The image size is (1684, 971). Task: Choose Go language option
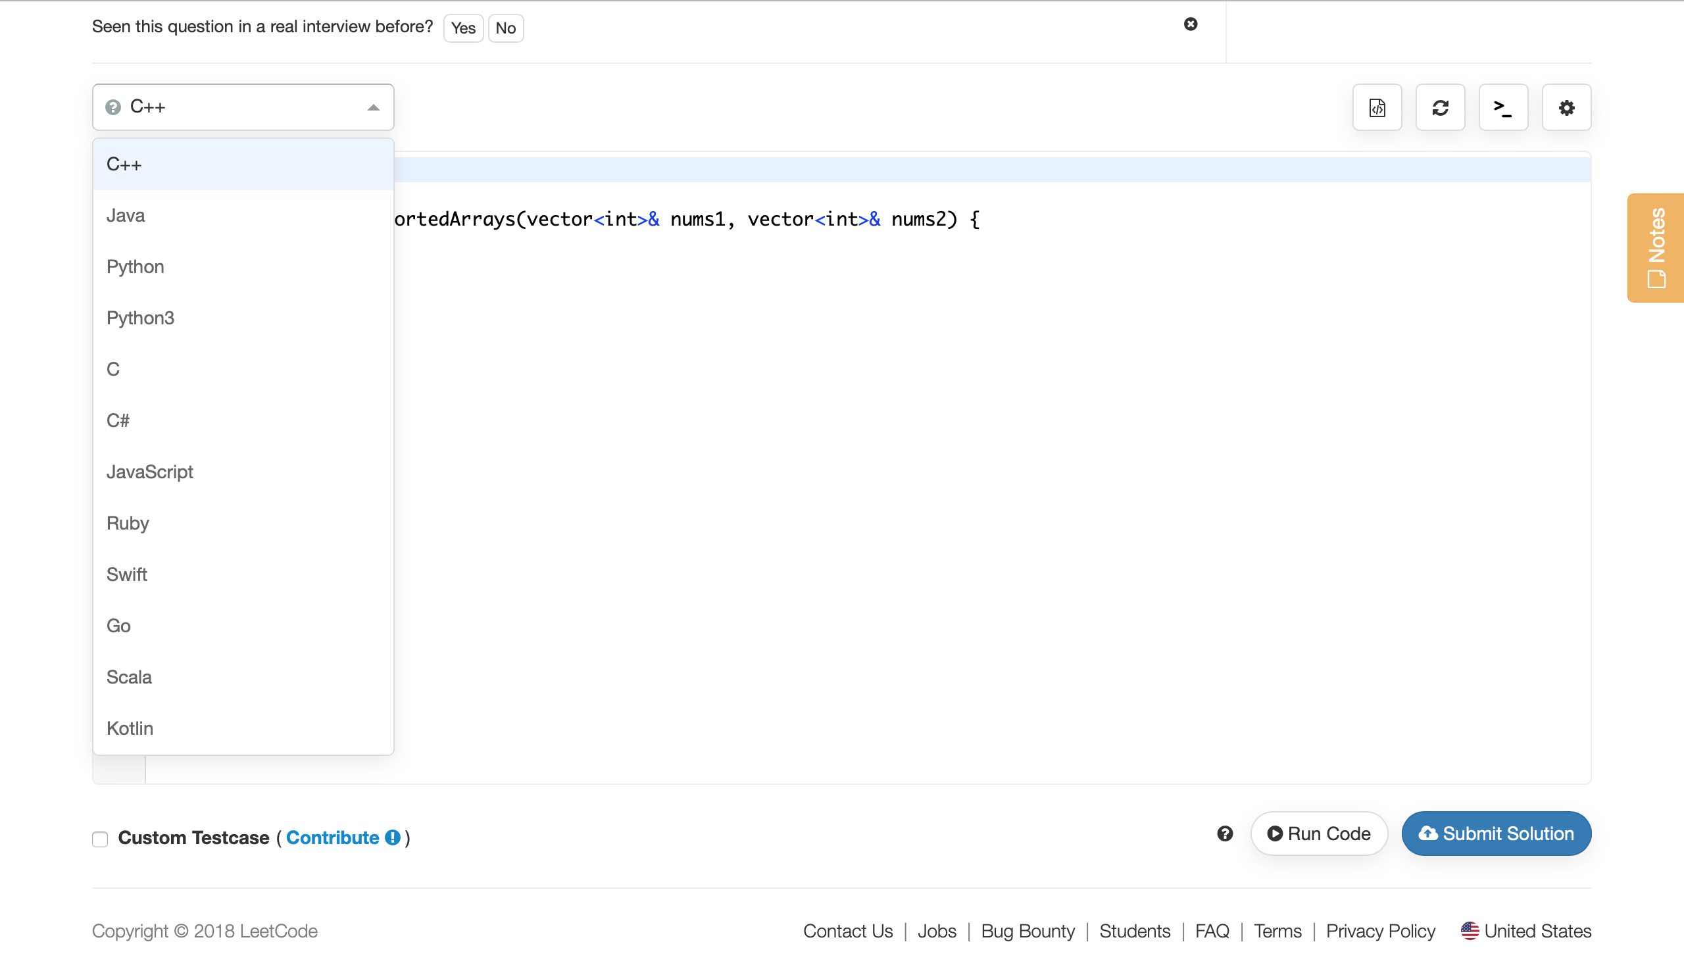[x=243, y=626]
